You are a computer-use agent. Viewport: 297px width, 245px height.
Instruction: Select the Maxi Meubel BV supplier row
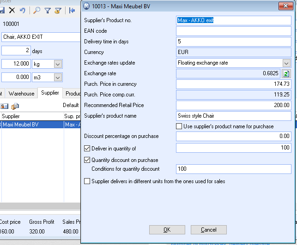(40, 125)
